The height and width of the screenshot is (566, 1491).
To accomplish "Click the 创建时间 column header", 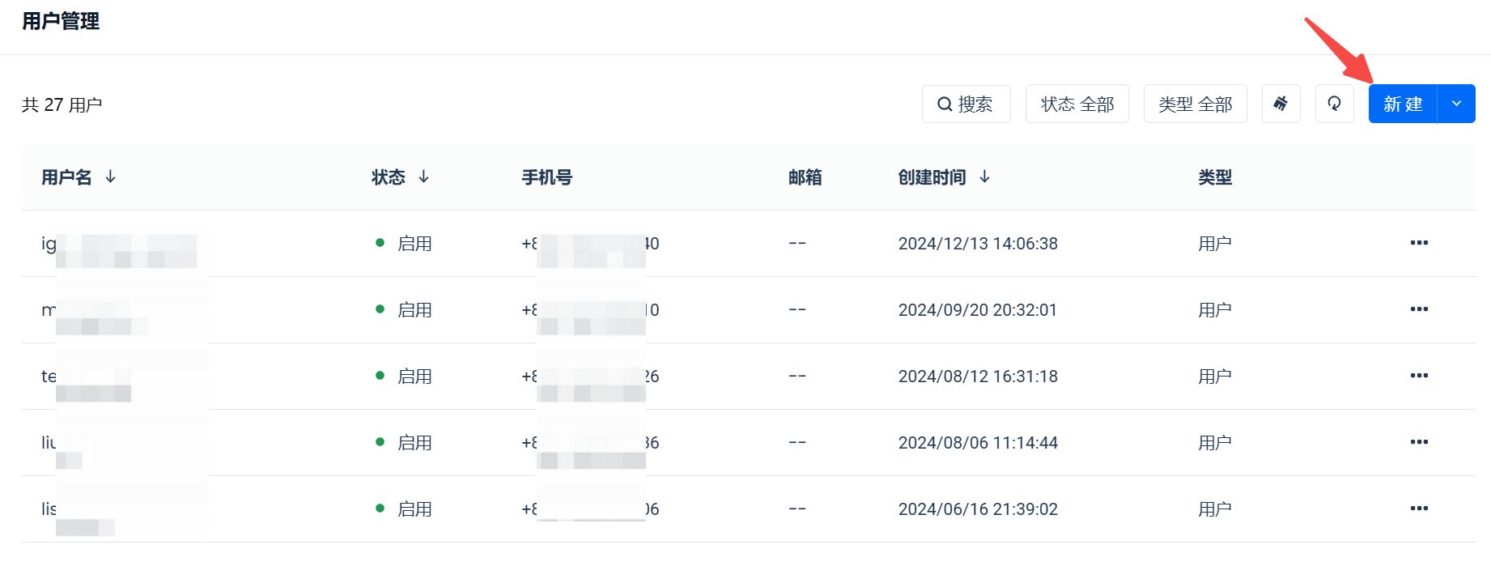I will [x=932, y=177].
